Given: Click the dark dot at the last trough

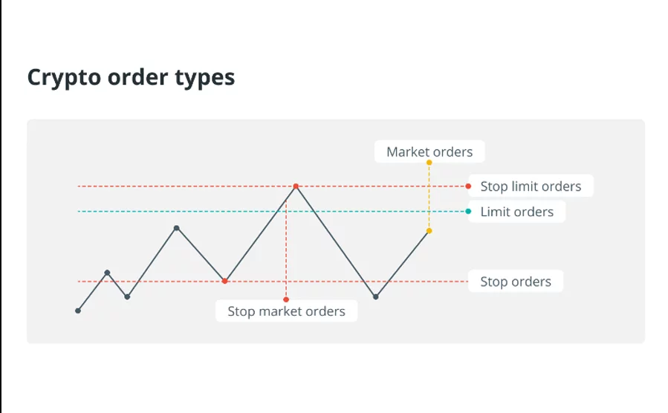Looking at the screenshot, I should (376, 296).
